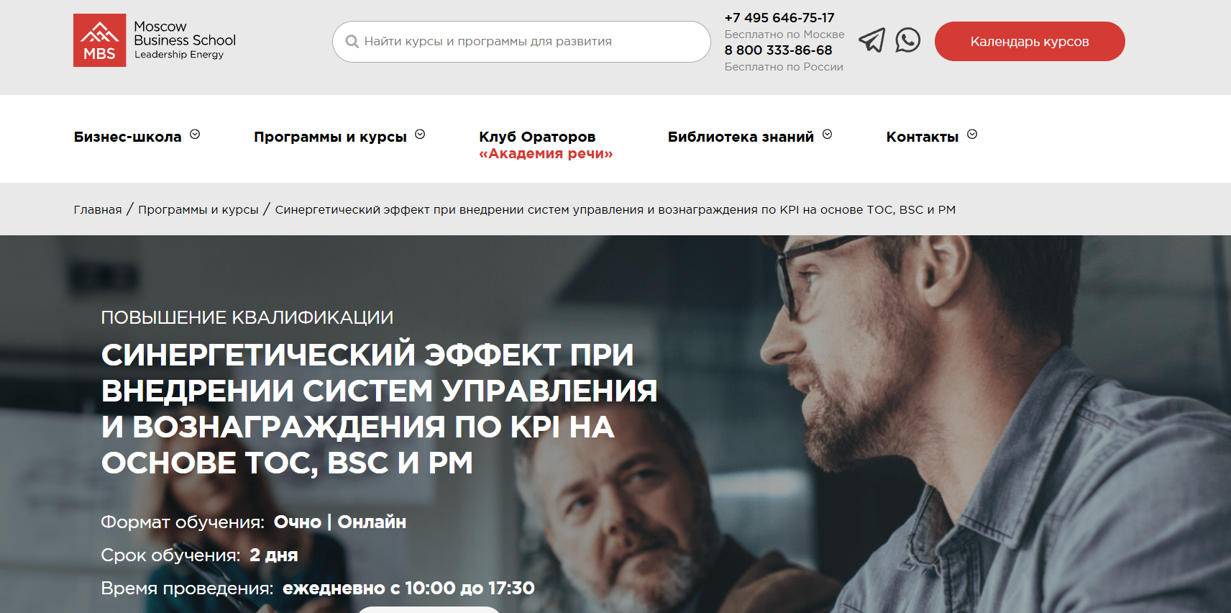Open the Telegram messenger icon
The width and height of the screenshot is (1231, 613).
[x=871, y=40]
